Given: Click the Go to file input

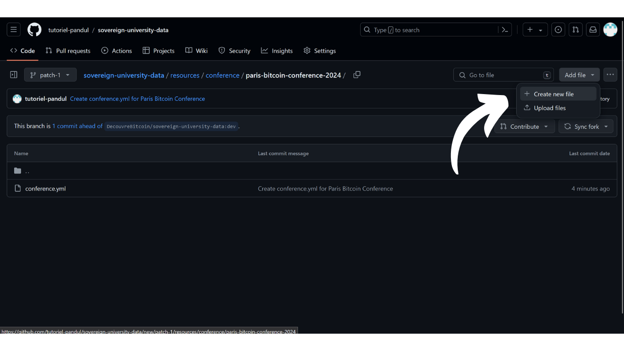Looking at the screenshot, I should point(504,75).
